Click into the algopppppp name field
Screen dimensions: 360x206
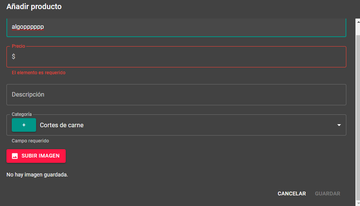[x=176, y=28]
